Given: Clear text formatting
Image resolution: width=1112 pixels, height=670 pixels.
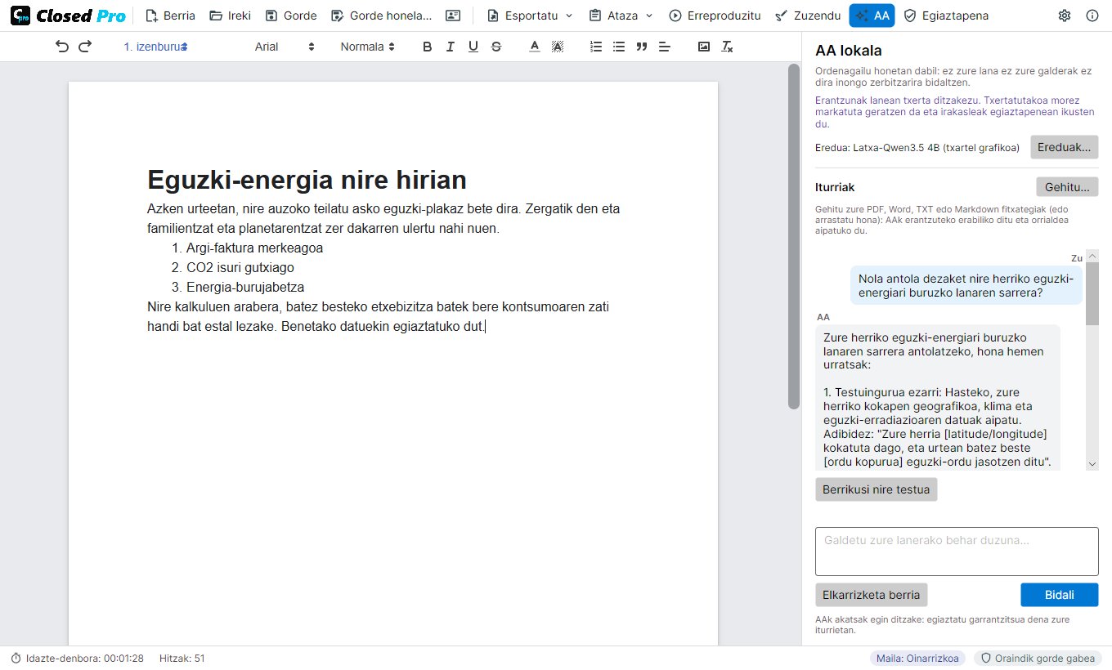Looking at the screenshot, I should coord(726,47).
